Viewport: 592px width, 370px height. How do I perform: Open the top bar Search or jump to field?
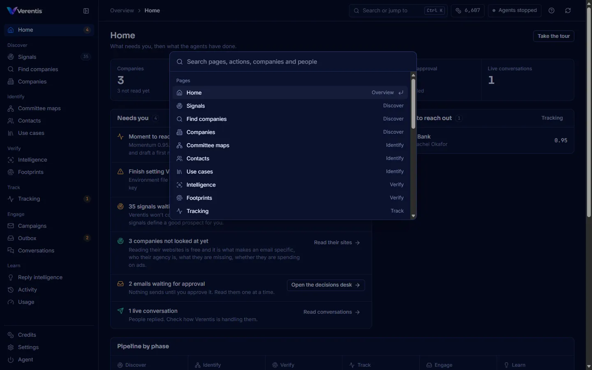(x=398, y=11)
